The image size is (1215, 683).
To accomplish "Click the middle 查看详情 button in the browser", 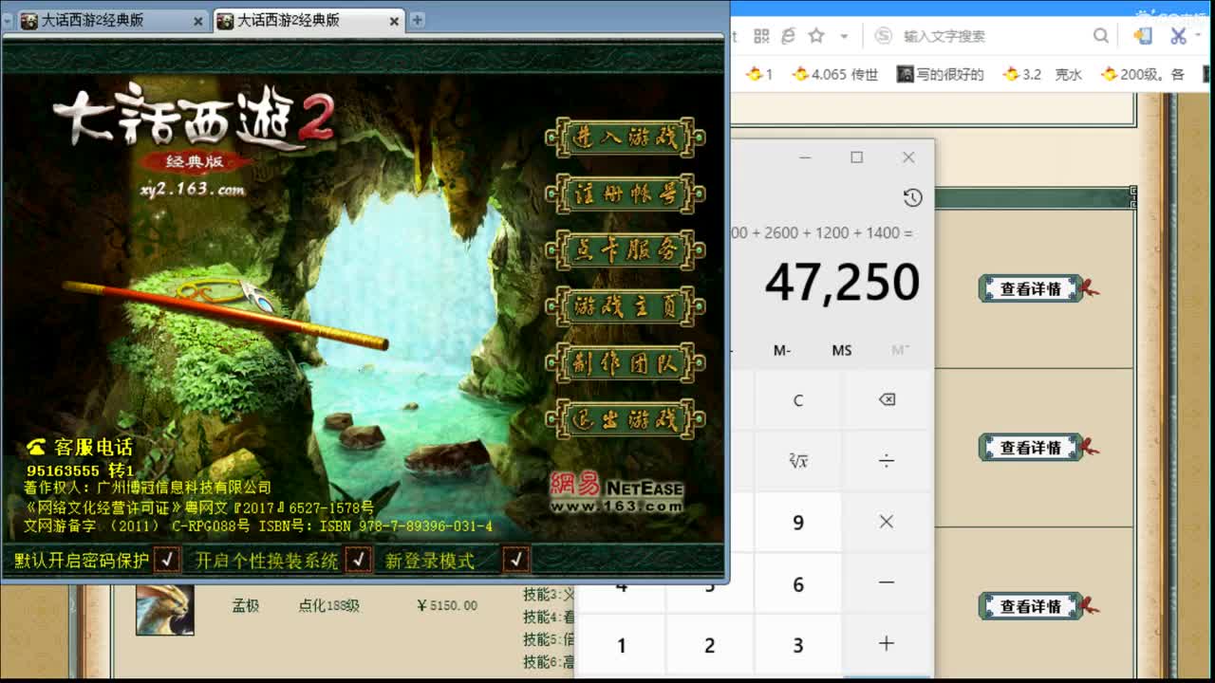I will click(1031, 447).
